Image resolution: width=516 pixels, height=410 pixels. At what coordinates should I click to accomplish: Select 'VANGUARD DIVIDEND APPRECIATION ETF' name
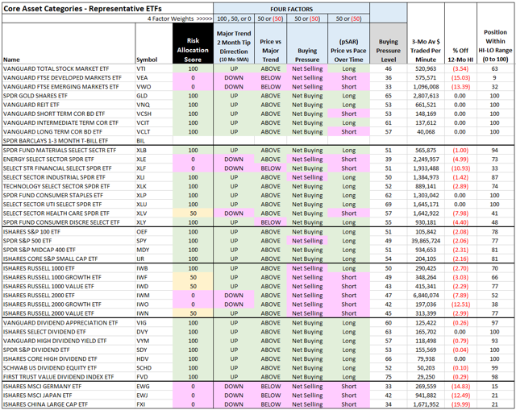[x=60, y=323]
